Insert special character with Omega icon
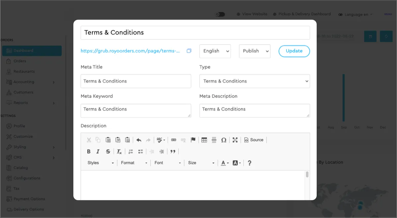 tap(224, 140)
